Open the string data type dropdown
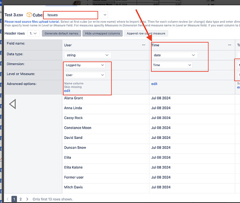240x203 pixels. 88,55
